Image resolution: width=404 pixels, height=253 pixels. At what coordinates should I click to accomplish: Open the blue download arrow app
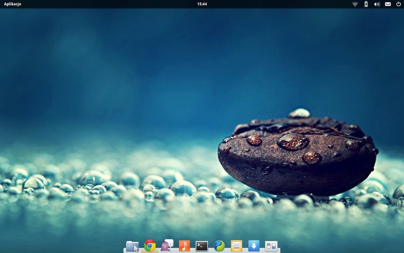(254, 246)
